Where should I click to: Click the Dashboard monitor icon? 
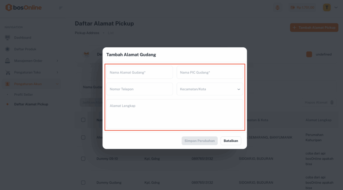(x=7, y=38)
